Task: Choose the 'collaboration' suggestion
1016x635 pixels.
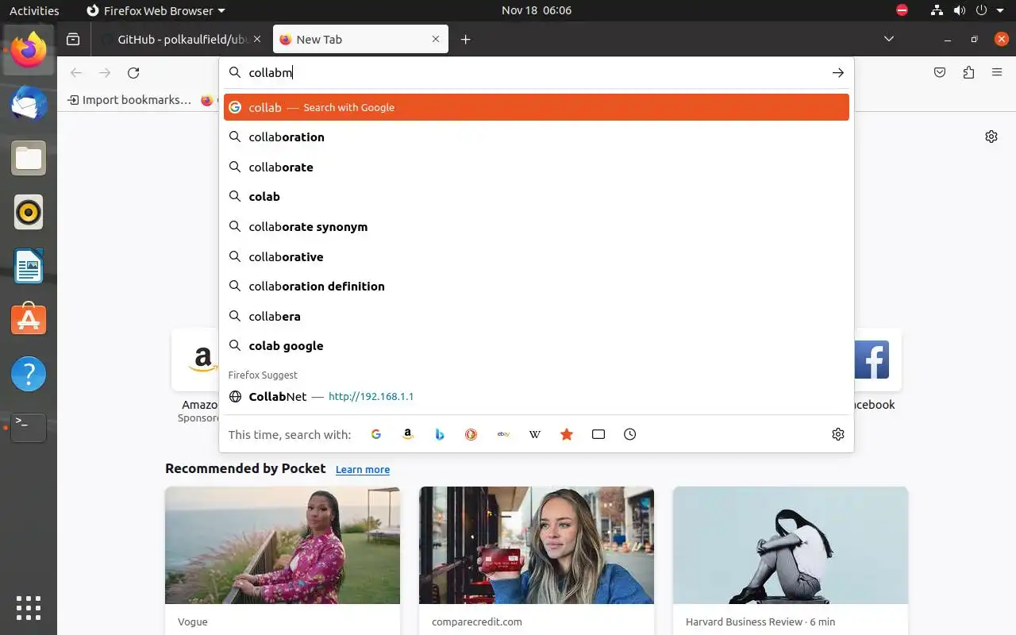Action: click(537, 137)
